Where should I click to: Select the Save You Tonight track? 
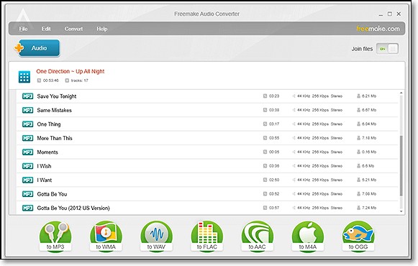click(207, 96)
